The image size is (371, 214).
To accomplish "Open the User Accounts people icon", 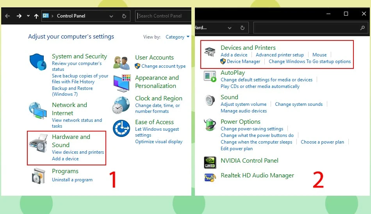I will pos(121,63).
